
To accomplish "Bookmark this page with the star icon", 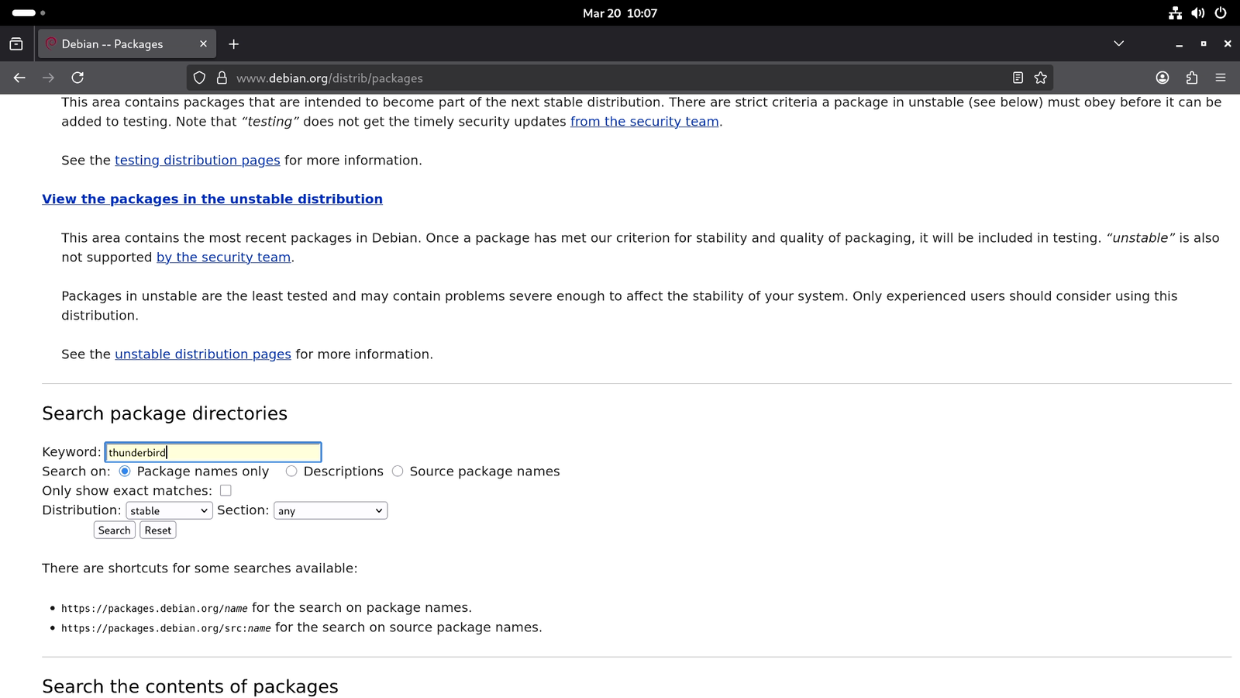I will tap(1041, 78).
